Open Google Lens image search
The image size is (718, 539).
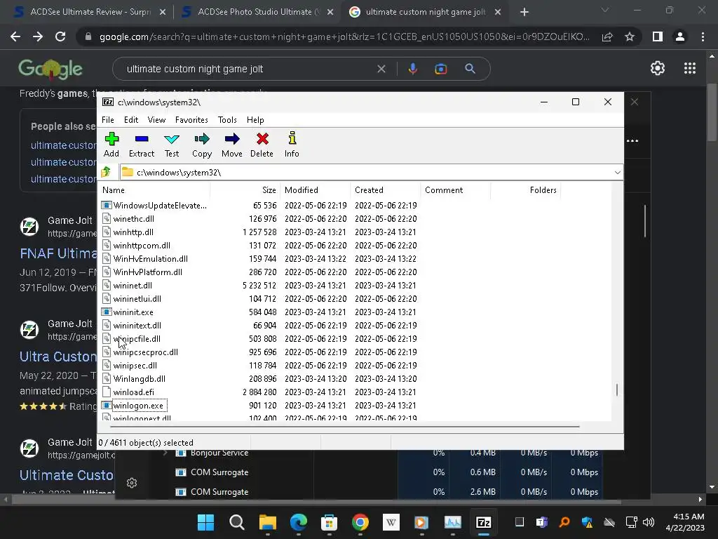[440, 69]
